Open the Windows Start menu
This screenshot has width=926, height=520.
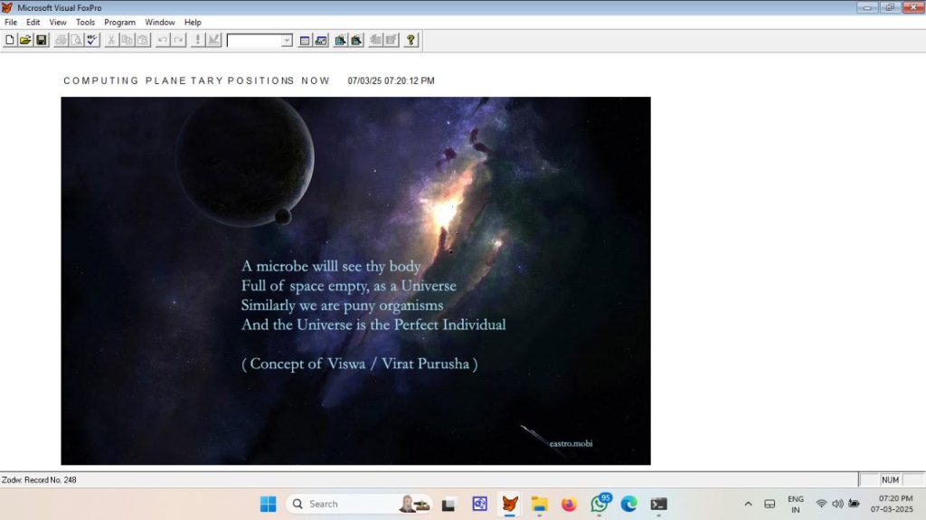(268, 504)
